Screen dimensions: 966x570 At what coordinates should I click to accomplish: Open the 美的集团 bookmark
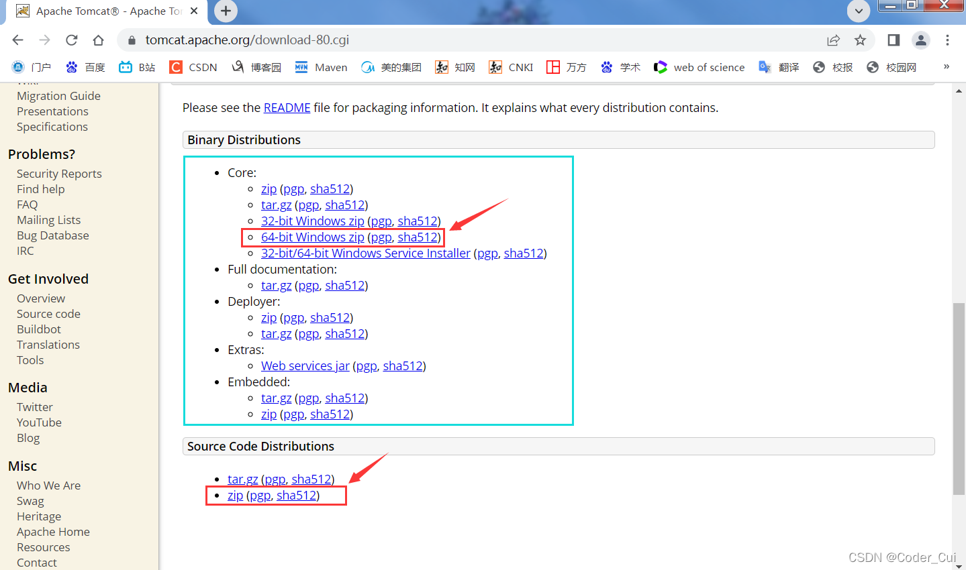tap(391, 67)
